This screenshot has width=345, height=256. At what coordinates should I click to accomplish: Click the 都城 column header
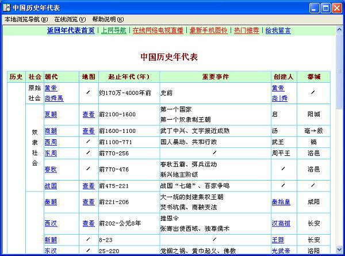click(x=314, y=77)
